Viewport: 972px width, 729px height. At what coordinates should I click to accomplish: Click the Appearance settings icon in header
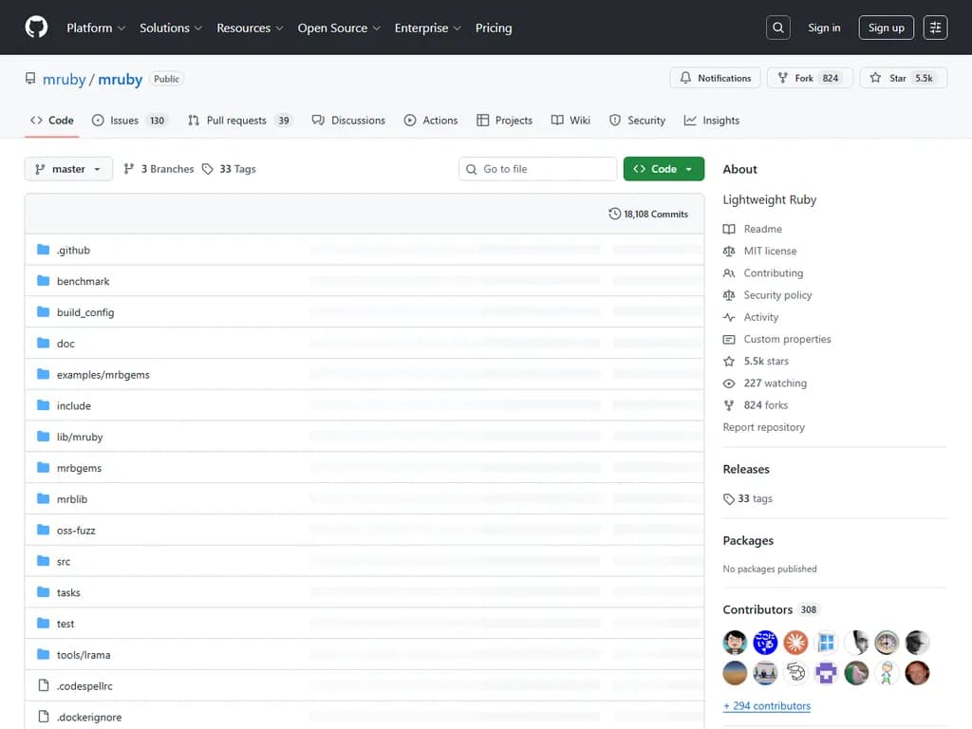point(935,28)
